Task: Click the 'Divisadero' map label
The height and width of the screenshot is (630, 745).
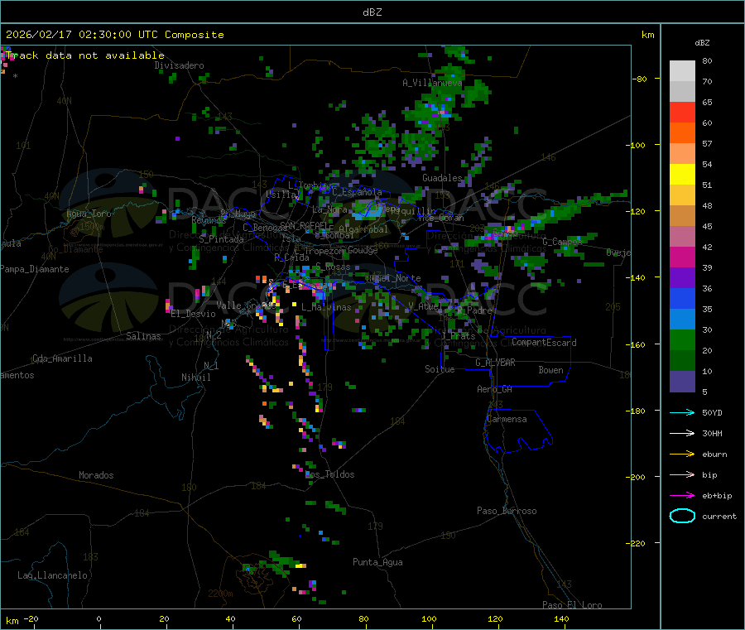Action: point(179,65)
